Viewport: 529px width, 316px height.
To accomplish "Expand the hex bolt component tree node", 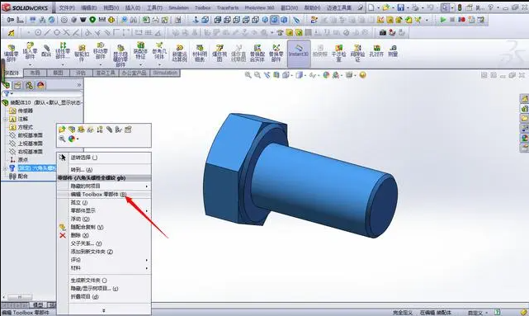I will tap(5, 168).
